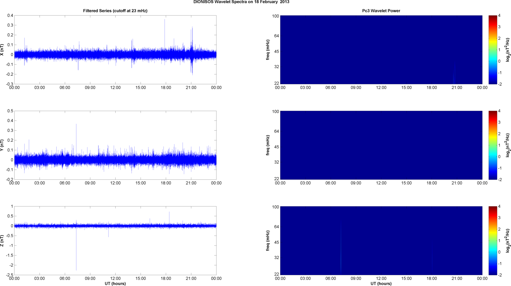Click the "45" frequency tick on bottom spectrogram
This screenshot has height=286, width=511.
[x=277, y=242]
